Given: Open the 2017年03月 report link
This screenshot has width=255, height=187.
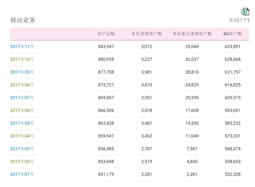Looking at the screenshot, I should 22,149.
